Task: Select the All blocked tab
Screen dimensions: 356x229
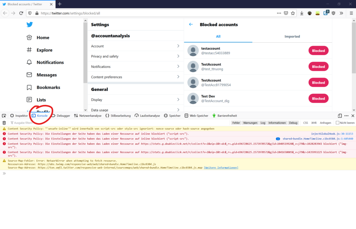Action: click(218, 36)
